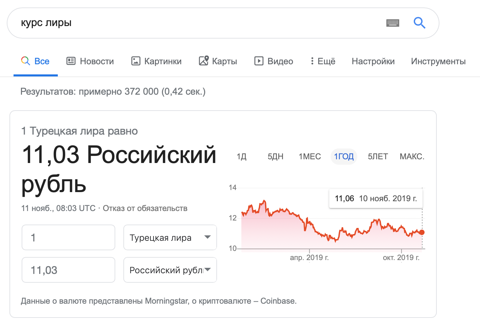This screenshot has height=326, width=480.
Task: Open Настройки search settings
Action: 373,61
